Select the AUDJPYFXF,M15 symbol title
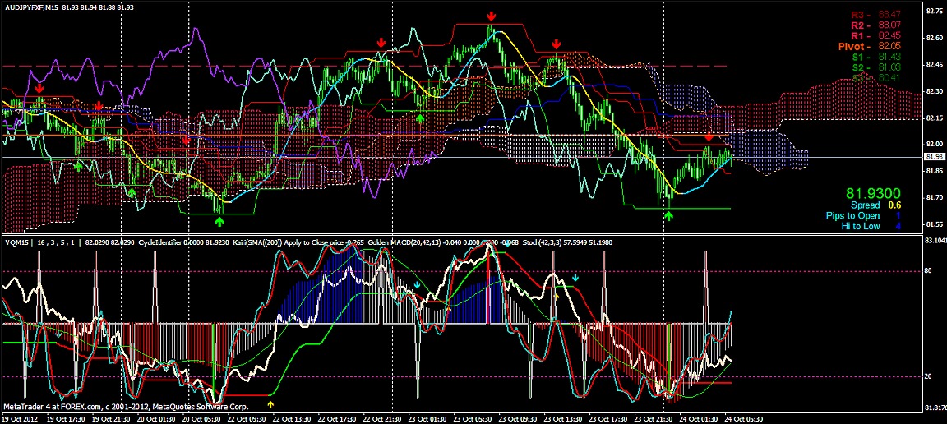 click(30, 7)
